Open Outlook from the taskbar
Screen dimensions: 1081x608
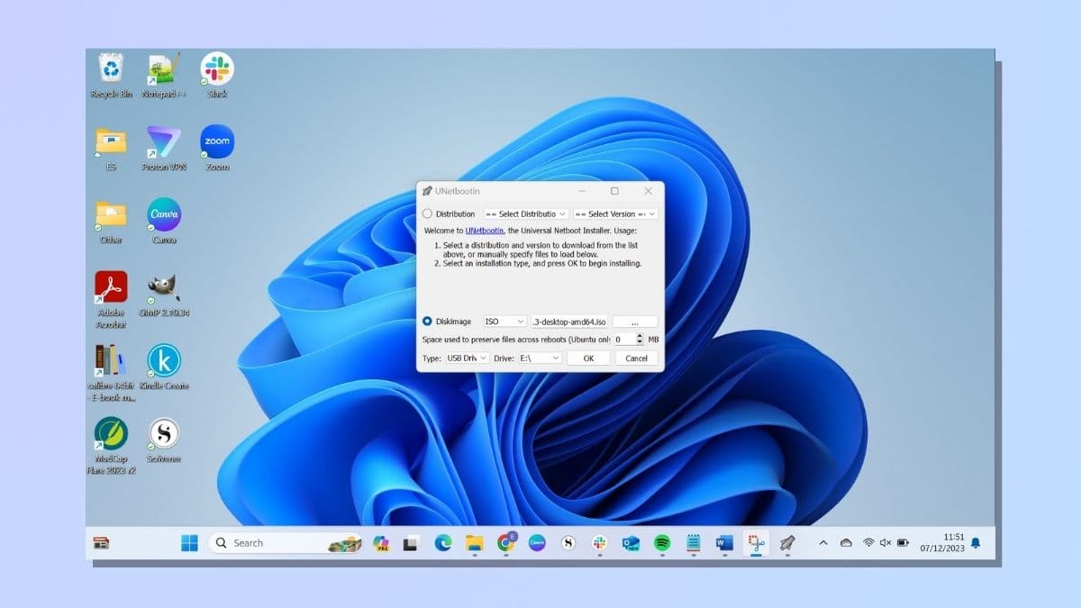click(x=628, y=543)
